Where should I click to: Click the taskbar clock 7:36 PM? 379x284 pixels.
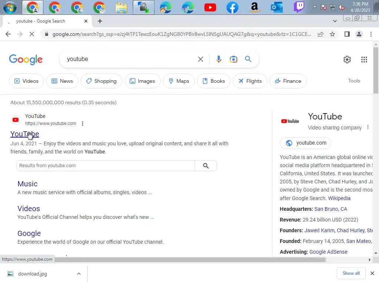(x=360, y=7)
